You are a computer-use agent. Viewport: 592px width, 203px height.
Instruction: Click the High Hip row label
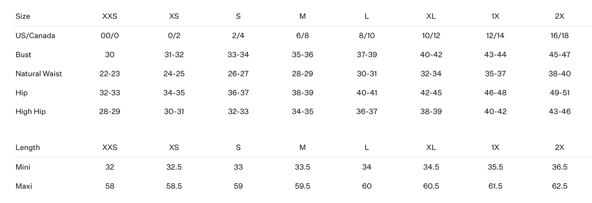point(31,112)
